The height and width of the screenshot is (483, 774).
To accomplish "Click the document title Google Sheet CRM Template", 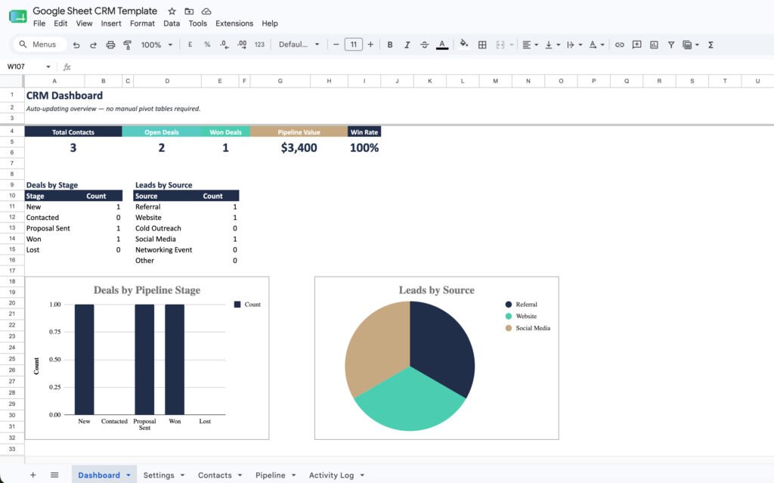I will 94,11.
